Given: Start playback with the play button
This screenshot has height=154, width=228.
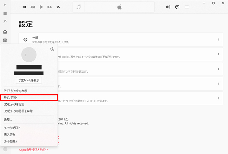Looking at the screenshot, I should tap(41, 7).
